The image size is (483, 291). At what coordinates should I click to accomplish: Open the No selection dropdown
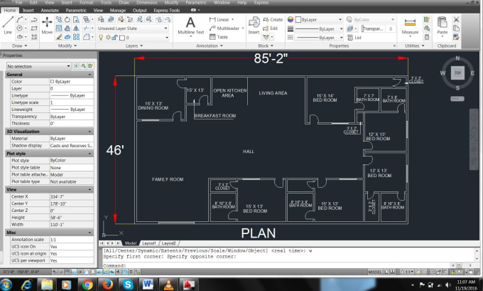(39, 66)
